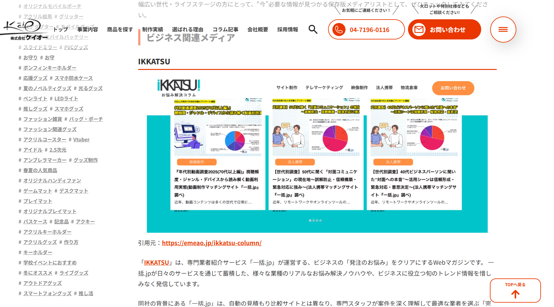Click the phone number 04-7196-0116 button
This screenshot has width=554, height=307.
(x=366, y=30)
